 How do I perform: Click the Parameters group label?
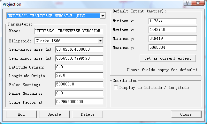click(x=20, y=24)
